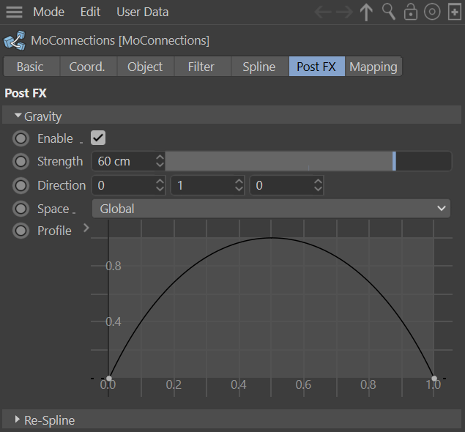465x432 pixels.
Task: Toggle the Direction animation dot
Action: click(21, 186)
